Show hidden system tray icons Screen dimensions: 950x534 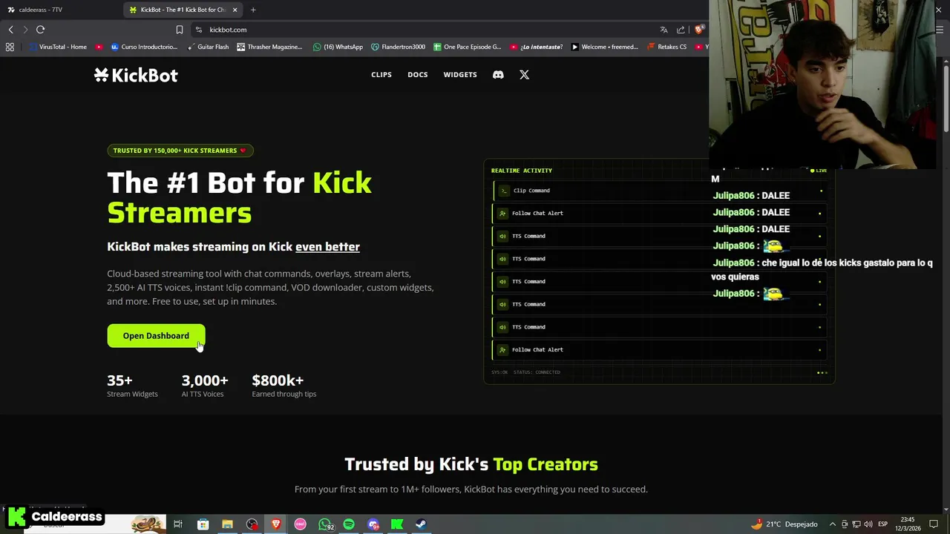coord(832,524)
